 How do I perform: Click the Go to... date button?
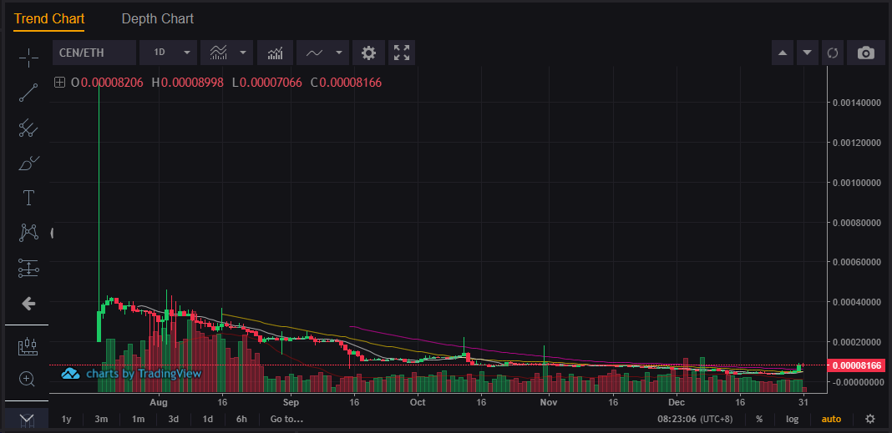286,419
